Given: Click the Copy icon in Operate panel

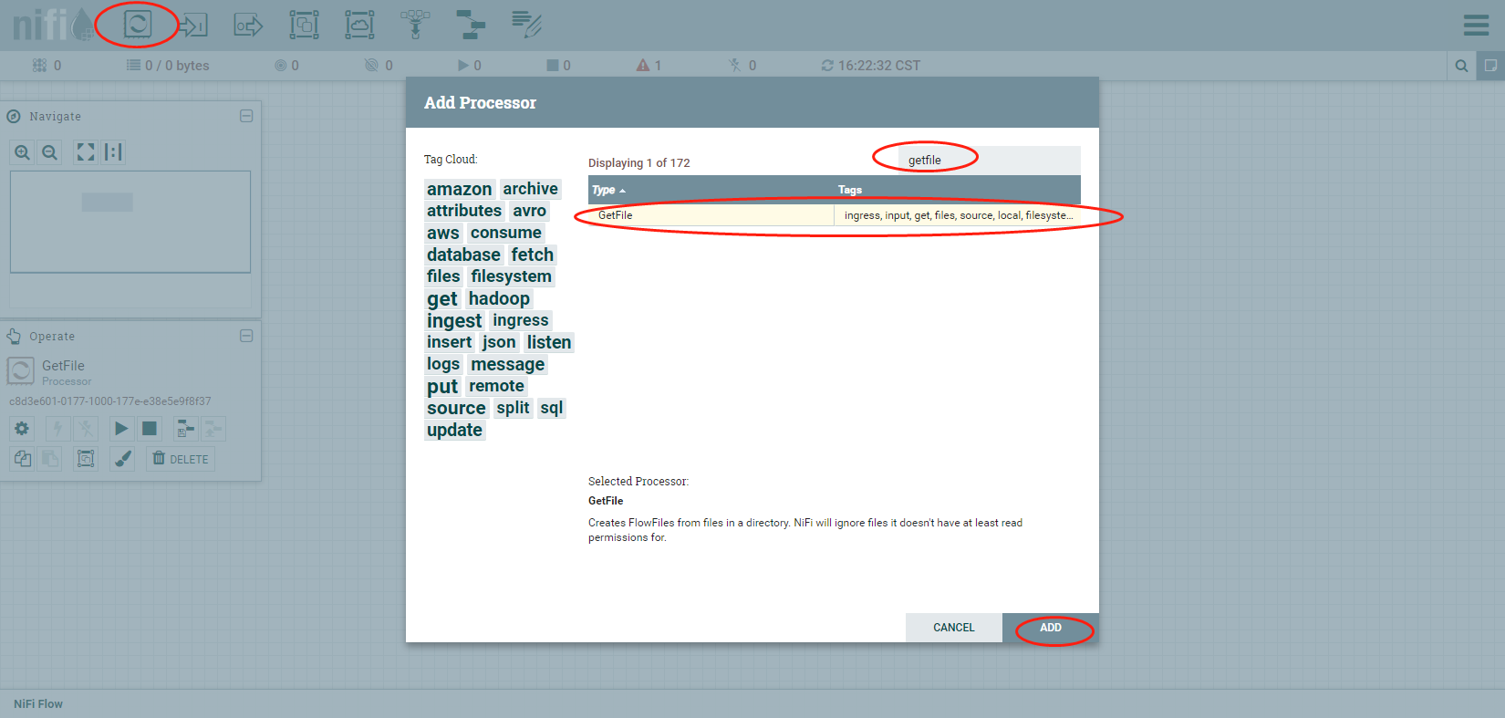Looking at the screenshot, I should [x=22, y=459].
